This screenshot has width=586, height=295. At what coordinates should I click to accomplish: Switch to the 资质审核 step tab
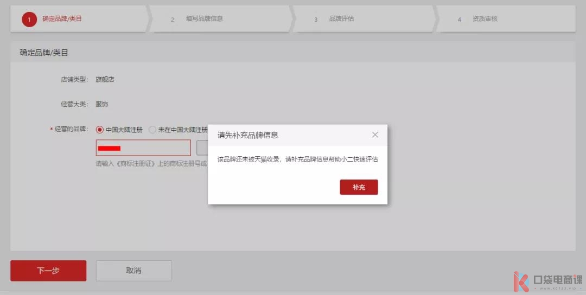[485, 19]
